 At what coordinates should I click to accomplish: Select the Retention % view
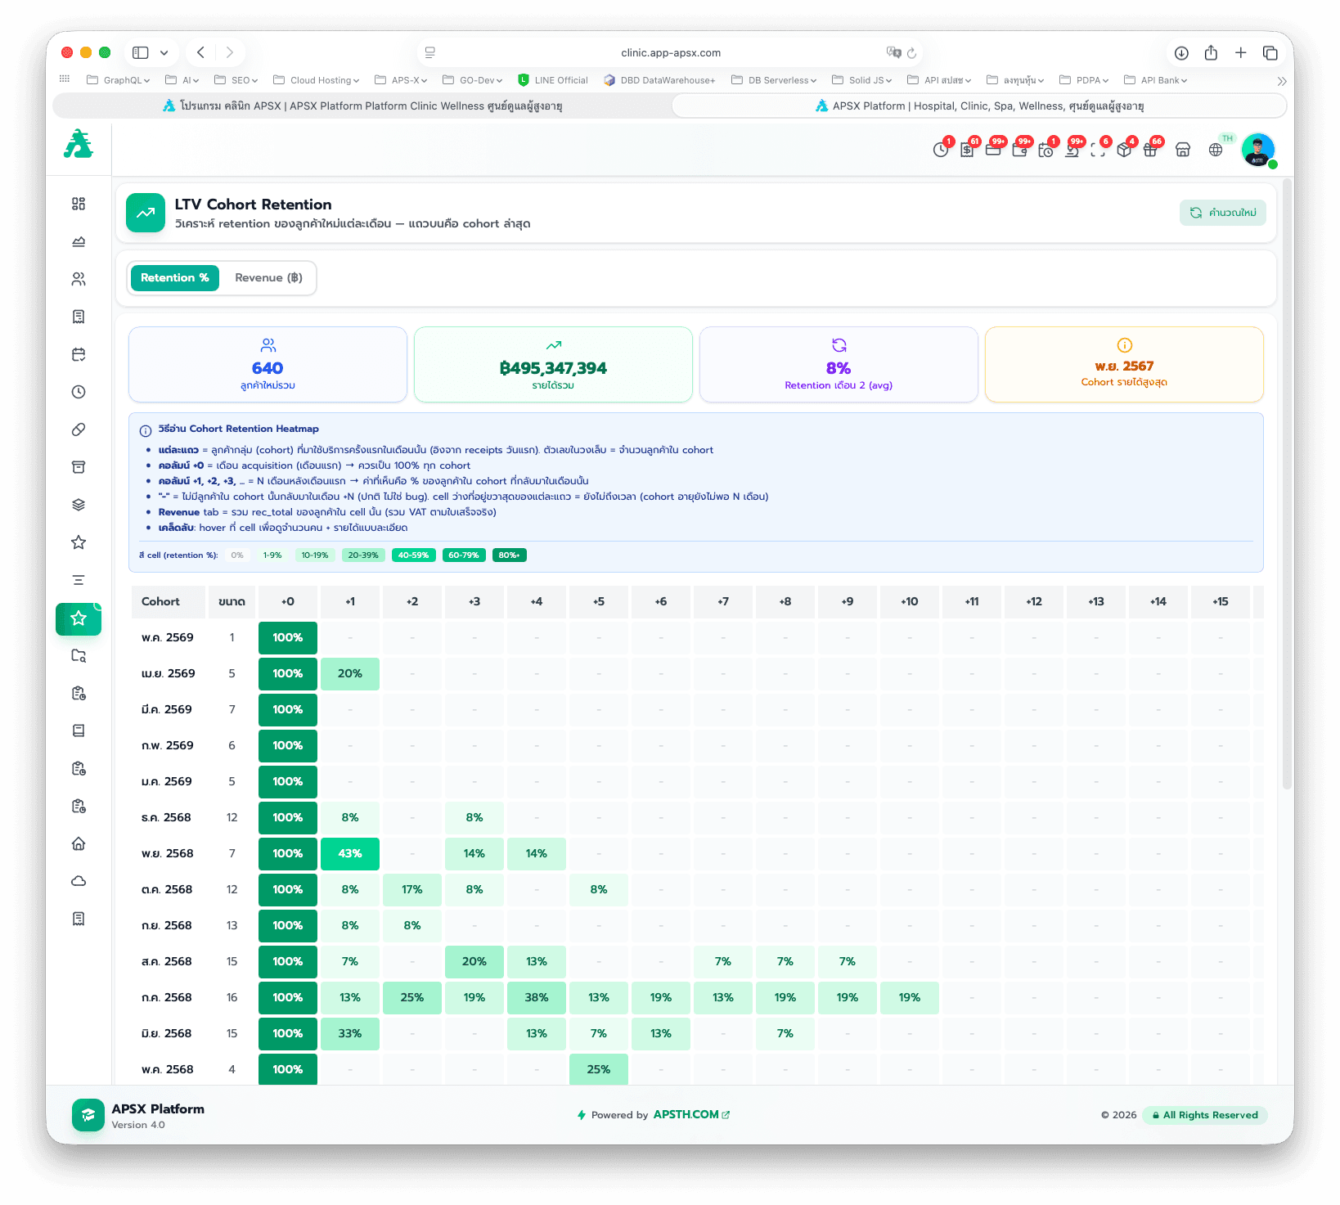click(x=175, y=278)
